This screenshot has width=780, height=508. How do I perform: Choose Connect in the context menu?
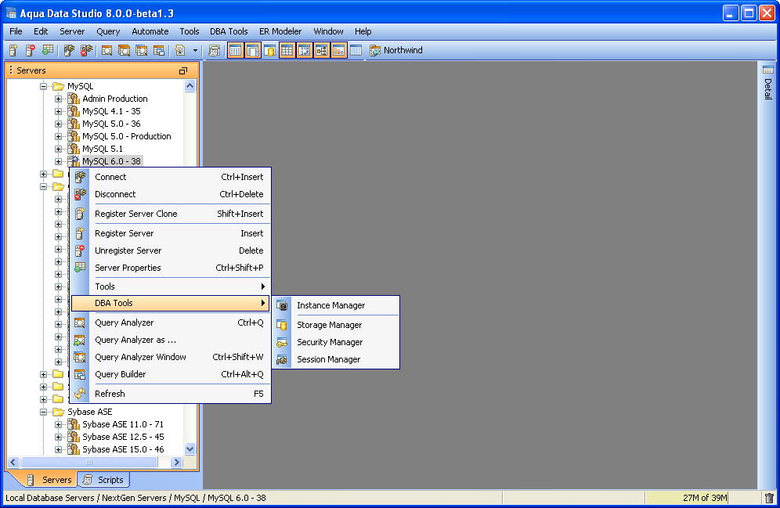tap(171, 177)
